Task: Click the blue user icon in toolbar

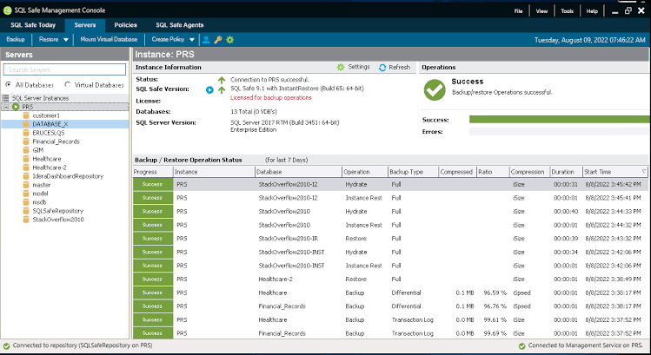Action: 206,40
